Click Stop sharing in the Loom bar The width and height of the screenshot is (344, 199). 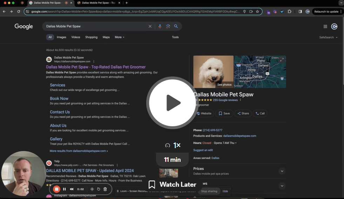(x=209, y=191)
